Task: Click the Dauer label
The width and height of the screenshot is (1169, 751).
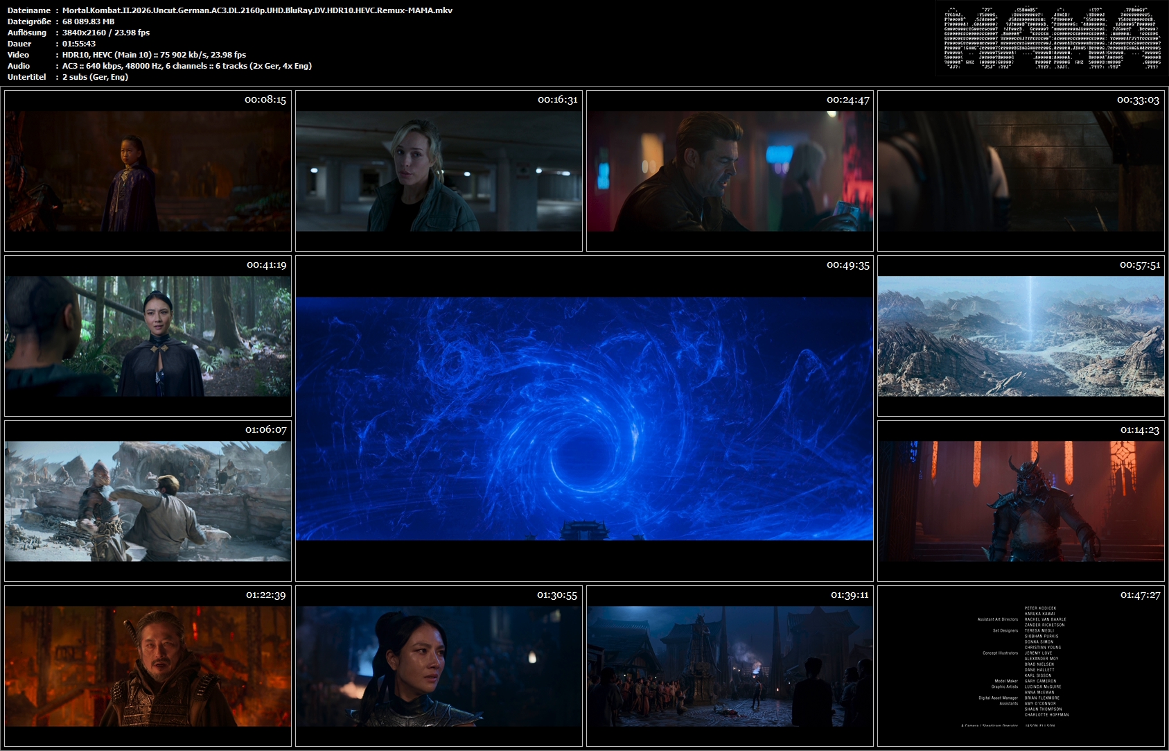Action: pos(19,44)
